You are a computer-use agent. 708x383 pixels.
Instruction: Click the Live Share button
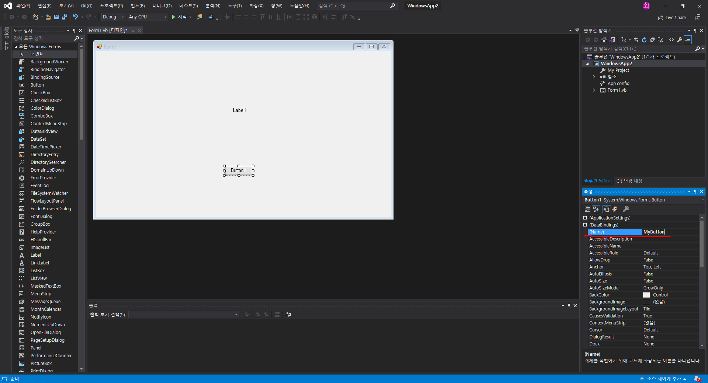pyautogui.click(x=672, y=17)
